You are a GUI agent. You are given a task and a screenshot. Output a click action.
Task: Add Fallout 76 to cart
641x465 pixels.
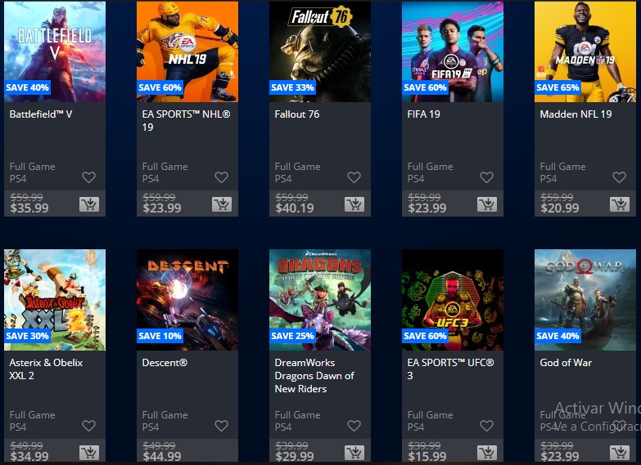[354, 204]
